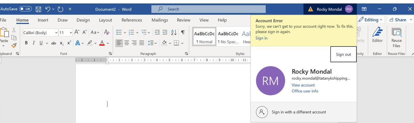The image size is (414, 123).
Task: Click the Copy icon in Clipboard group
Action: click(x=14, y=38)
